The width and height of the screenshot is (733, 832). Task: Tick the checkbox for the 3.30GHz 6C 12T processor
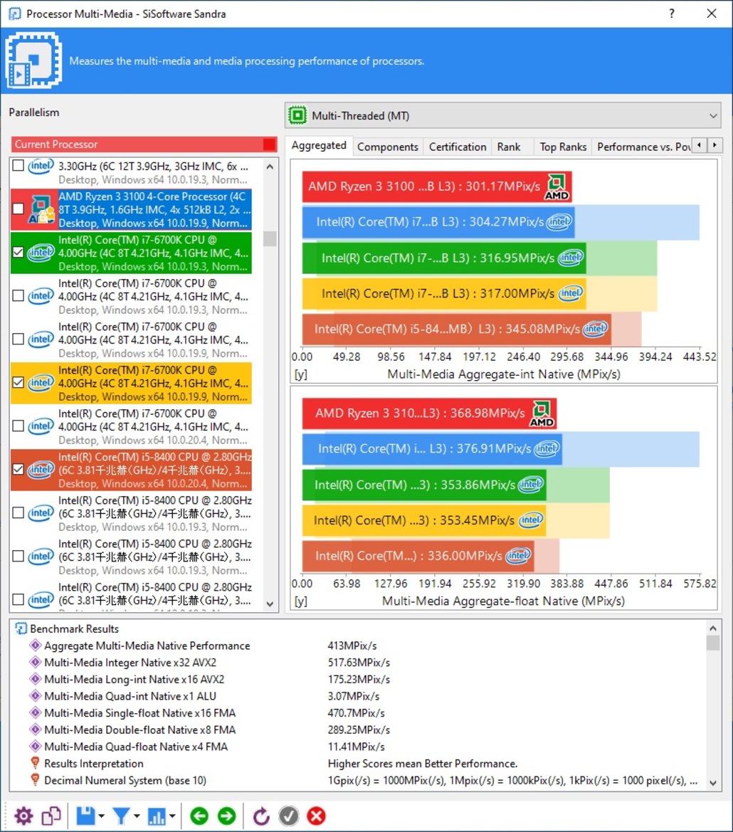click(18, 166)
